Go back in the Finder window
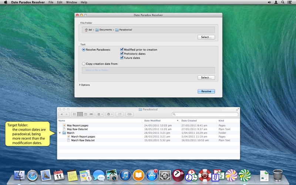 (61, 114)
